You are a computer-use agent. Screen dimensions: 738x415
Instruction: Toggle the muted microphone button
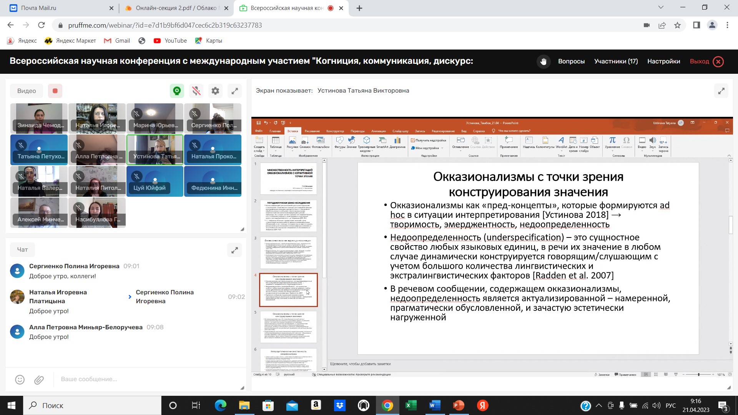click(x=196, y=91)
